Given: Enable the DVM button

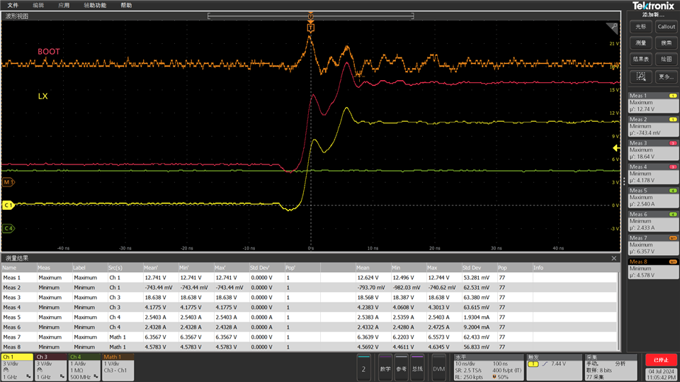Looking at the screenshot, I should pos(439,368).
